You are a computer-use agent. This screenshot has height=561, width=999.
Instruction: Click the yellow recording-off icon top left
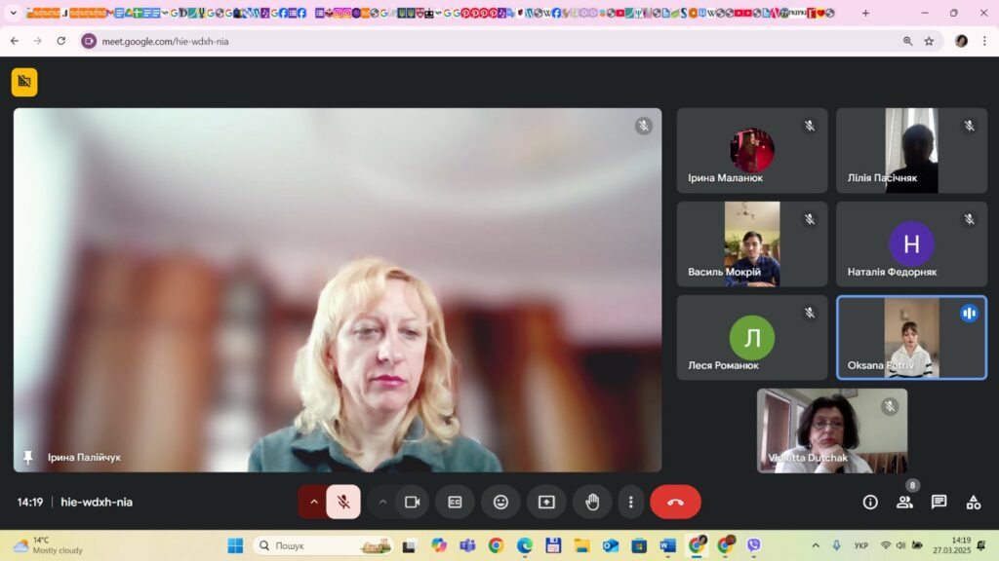pos(24,82)
